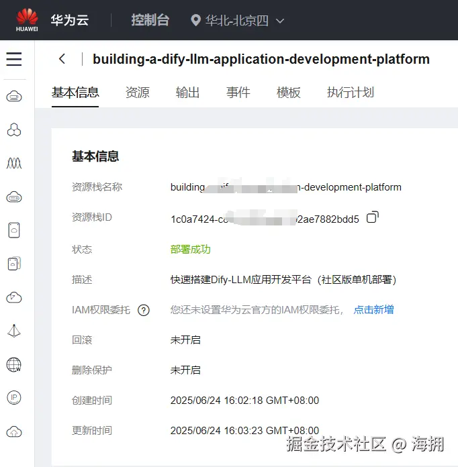
Task: Open the cloud with checkmark sidebar icon
Action: pos(14,297)
